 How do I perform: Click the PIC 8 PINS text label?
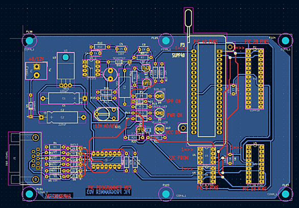pos(208,188)
